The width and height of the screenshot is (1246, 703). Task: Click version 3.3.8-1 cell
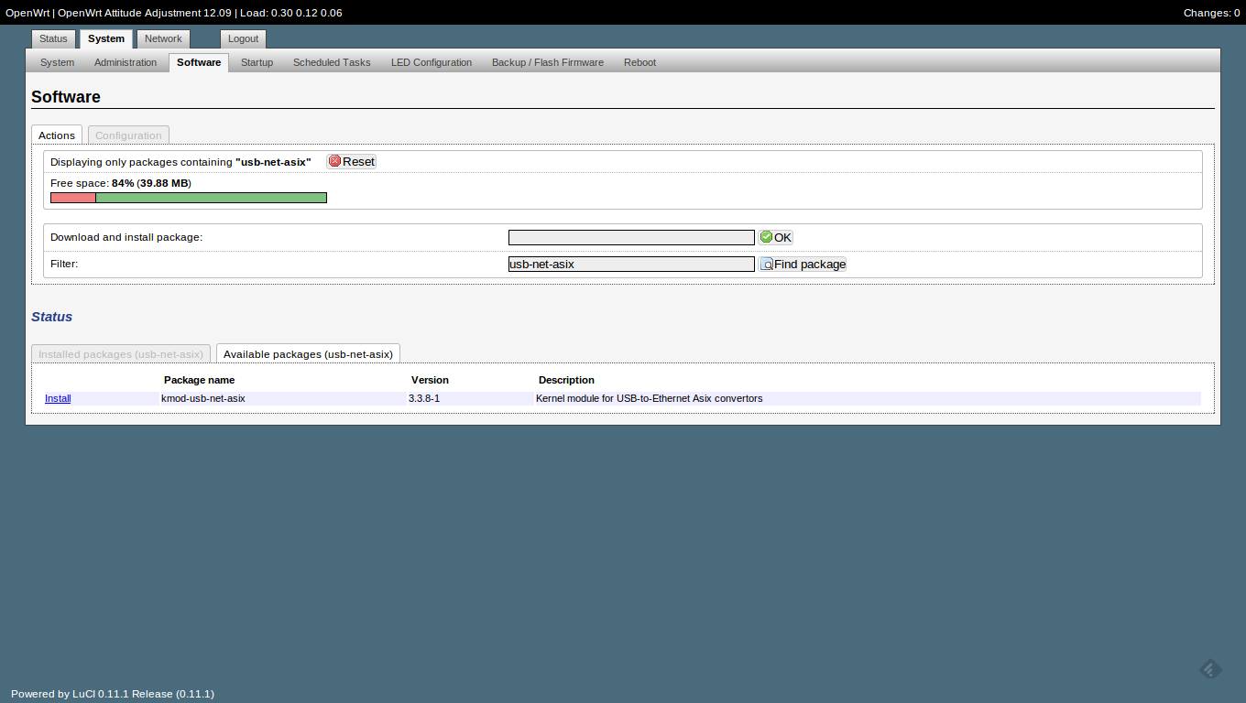(x=424, y=398)
